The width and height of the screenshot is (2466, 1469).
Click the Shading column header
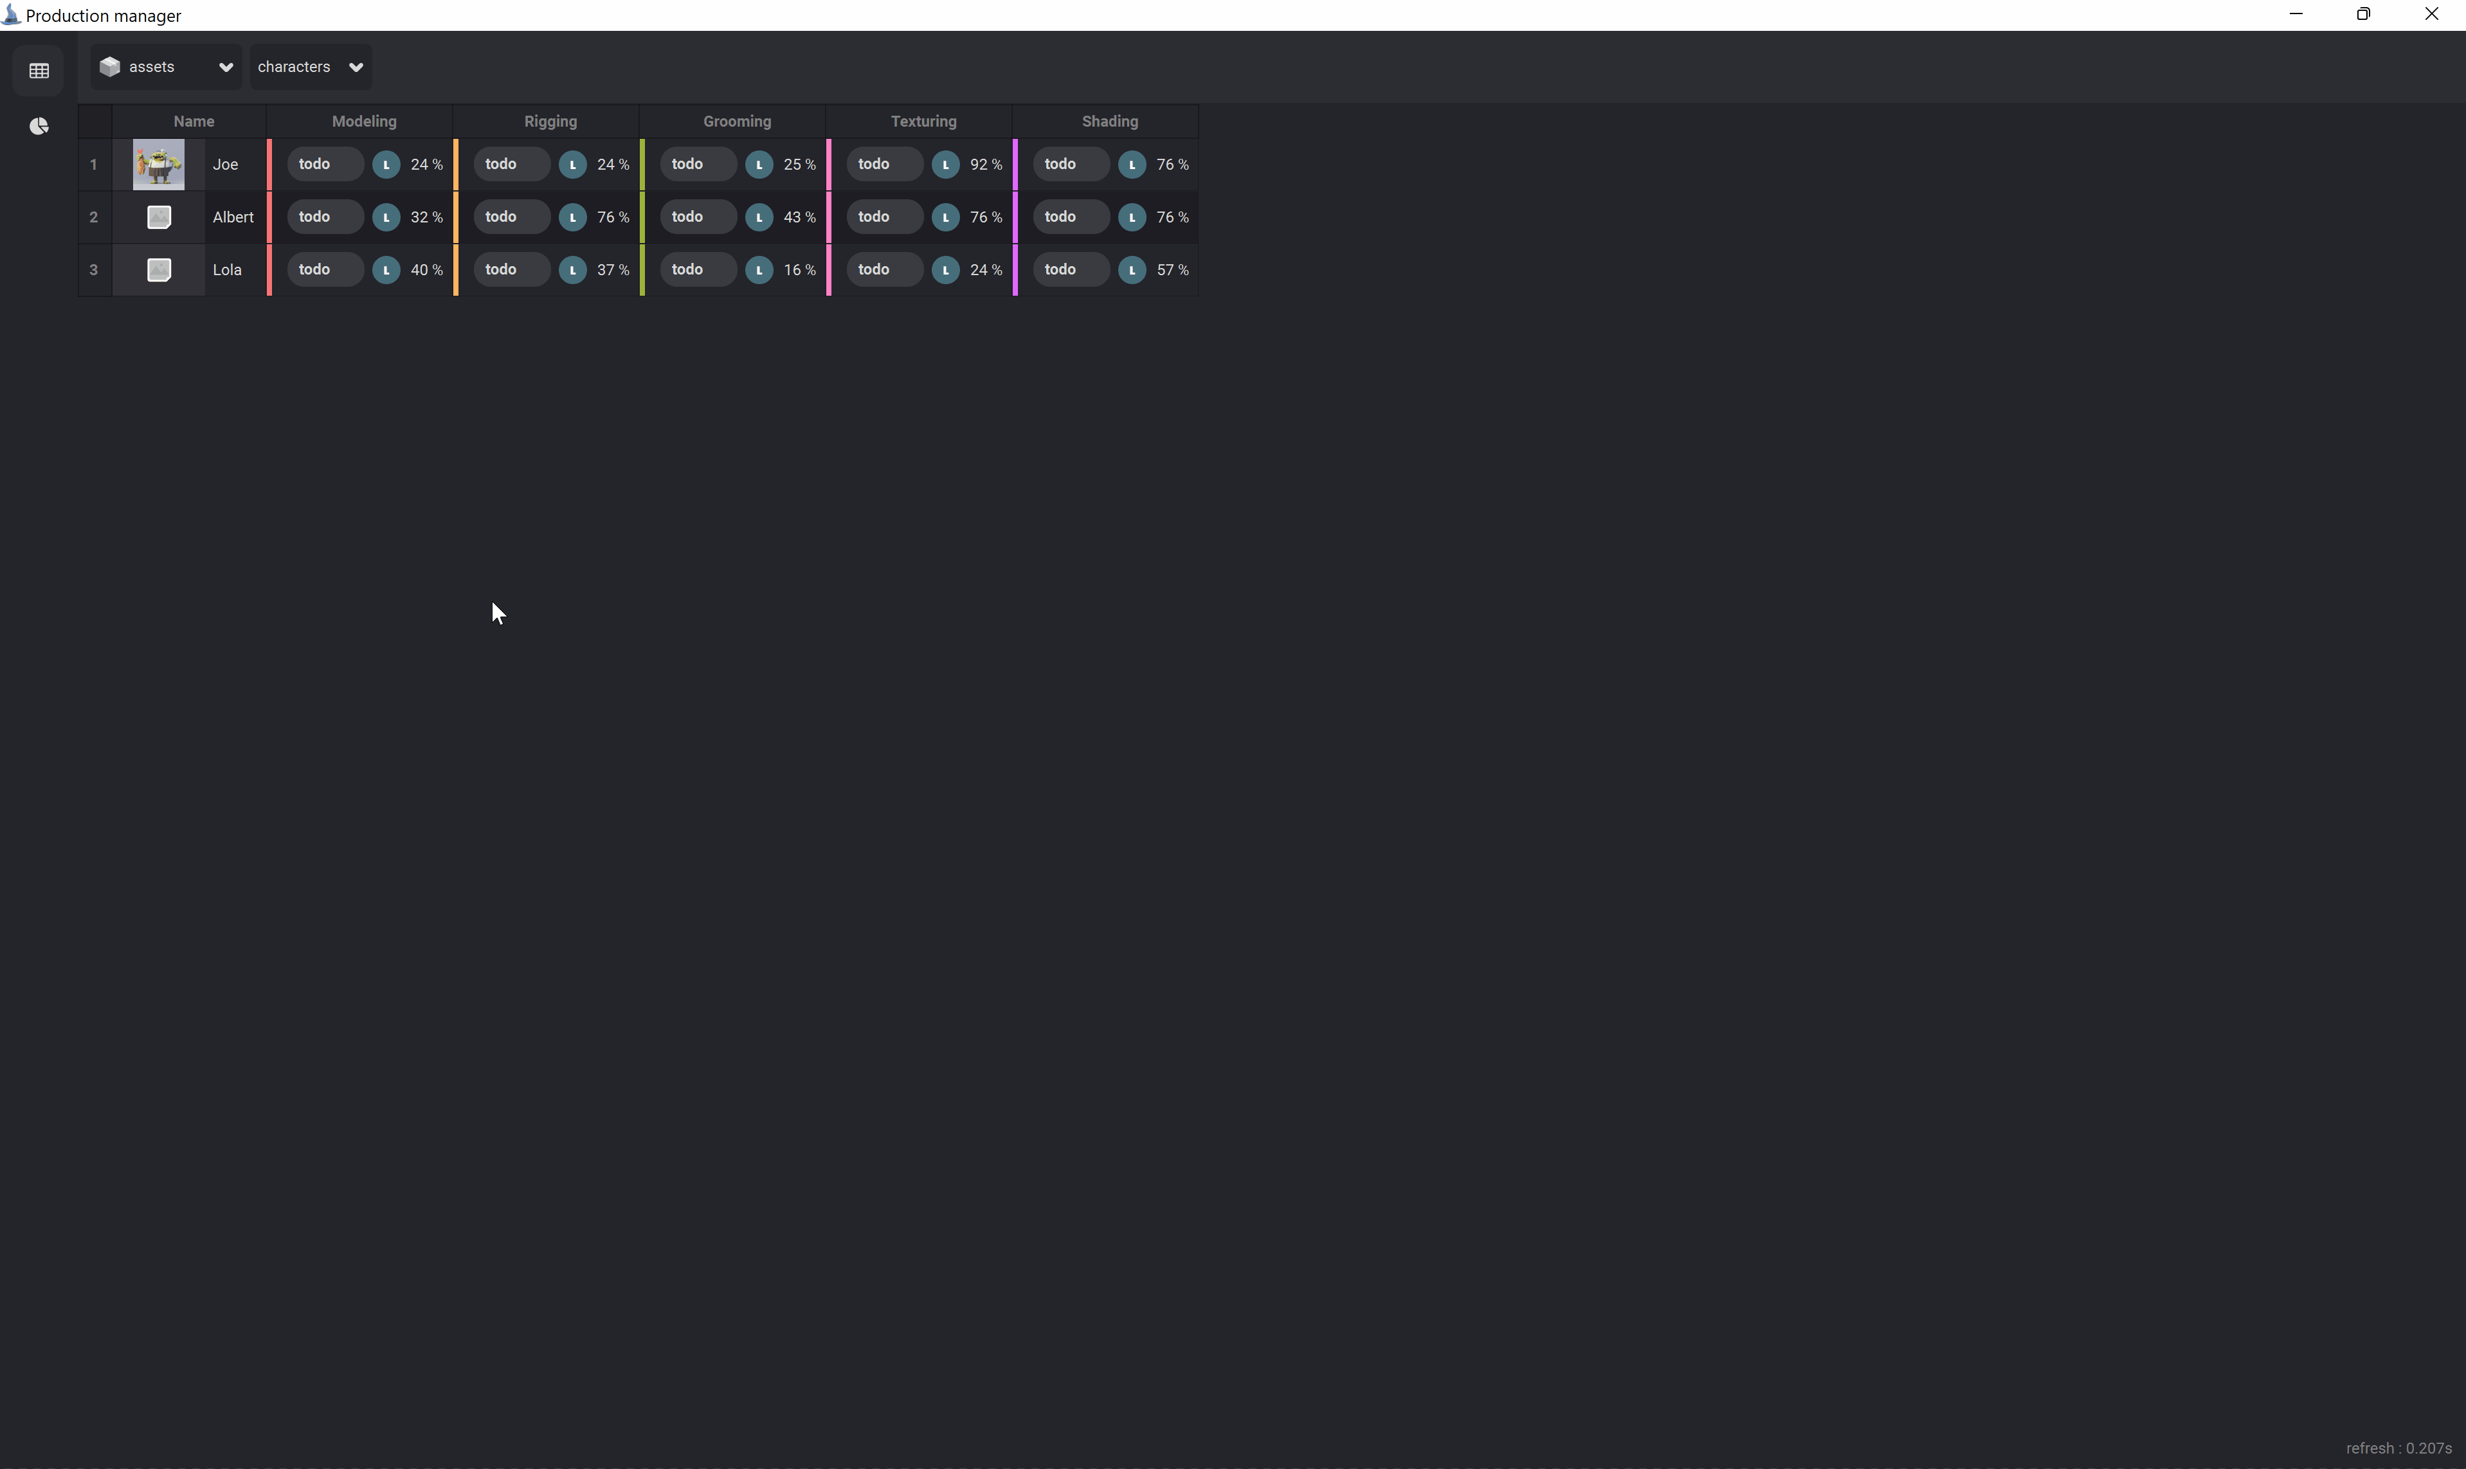pyautogui.click(x=1110, y=121)
